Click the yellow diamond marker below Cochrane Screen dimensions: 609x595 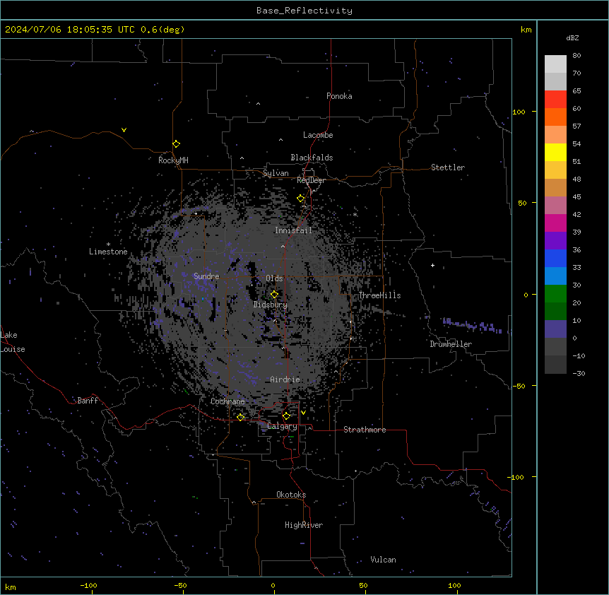240,417
